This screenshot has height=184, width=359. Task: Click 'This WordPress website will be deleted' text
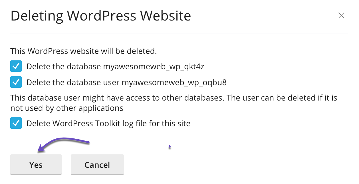pyautogui.click(x=84, y=51)
